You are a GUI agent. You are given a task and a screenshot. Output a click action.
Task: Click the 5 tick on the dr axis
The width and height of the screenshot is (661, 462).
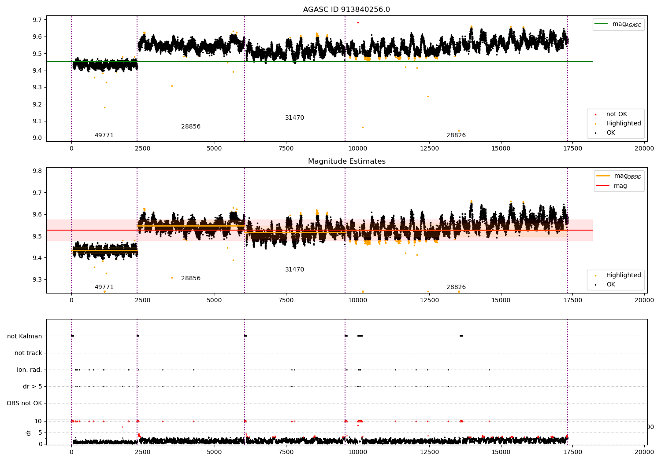tap(41, 433)
